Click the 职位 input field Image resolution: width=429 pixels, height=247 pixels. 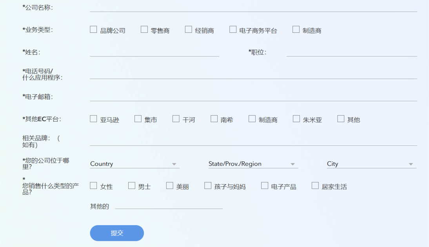tap(351, 52)
